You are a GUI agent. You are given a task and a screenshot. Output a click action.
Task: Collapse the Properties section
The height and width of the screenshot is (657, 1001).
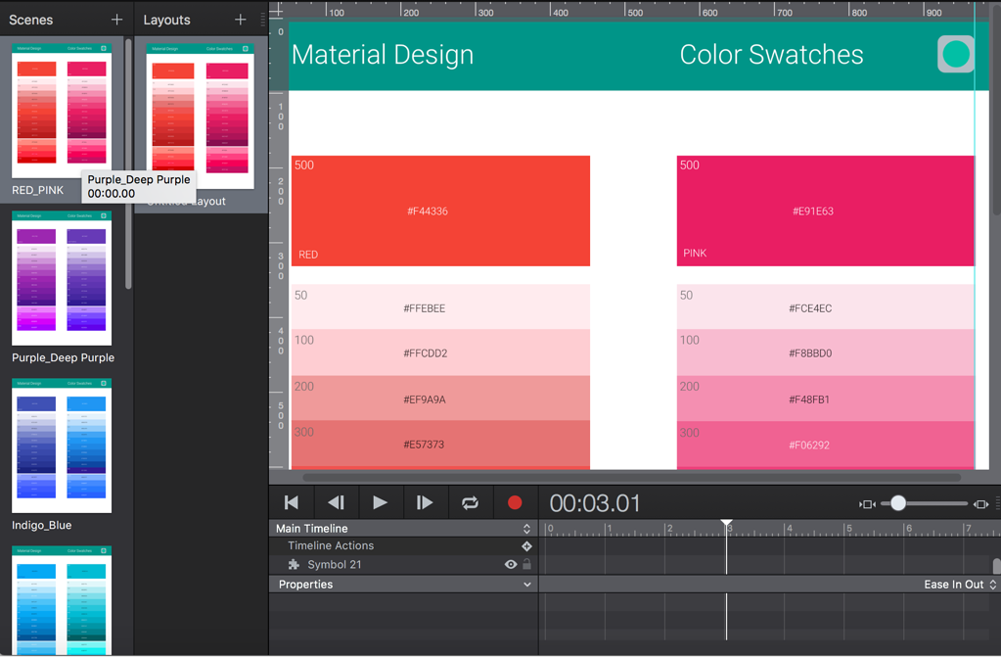click(527, 584)
